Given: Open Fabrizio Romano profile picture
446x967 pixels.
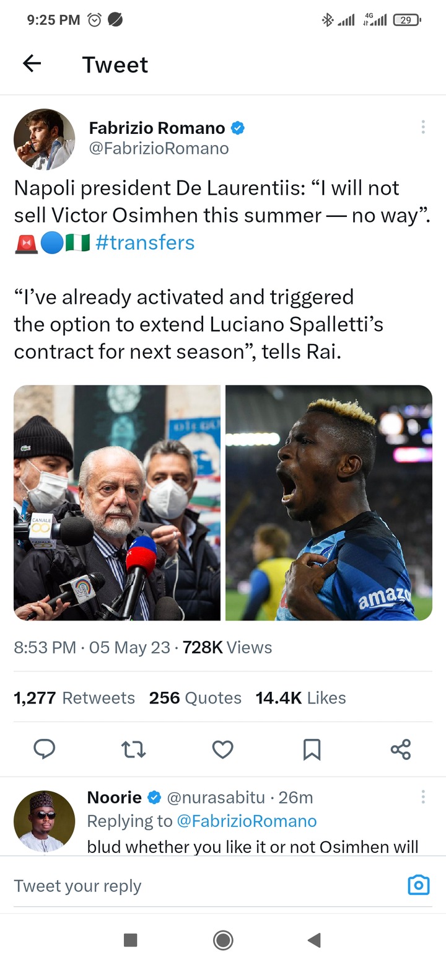Looking at the screenshot, I should [x=45, y=139].
